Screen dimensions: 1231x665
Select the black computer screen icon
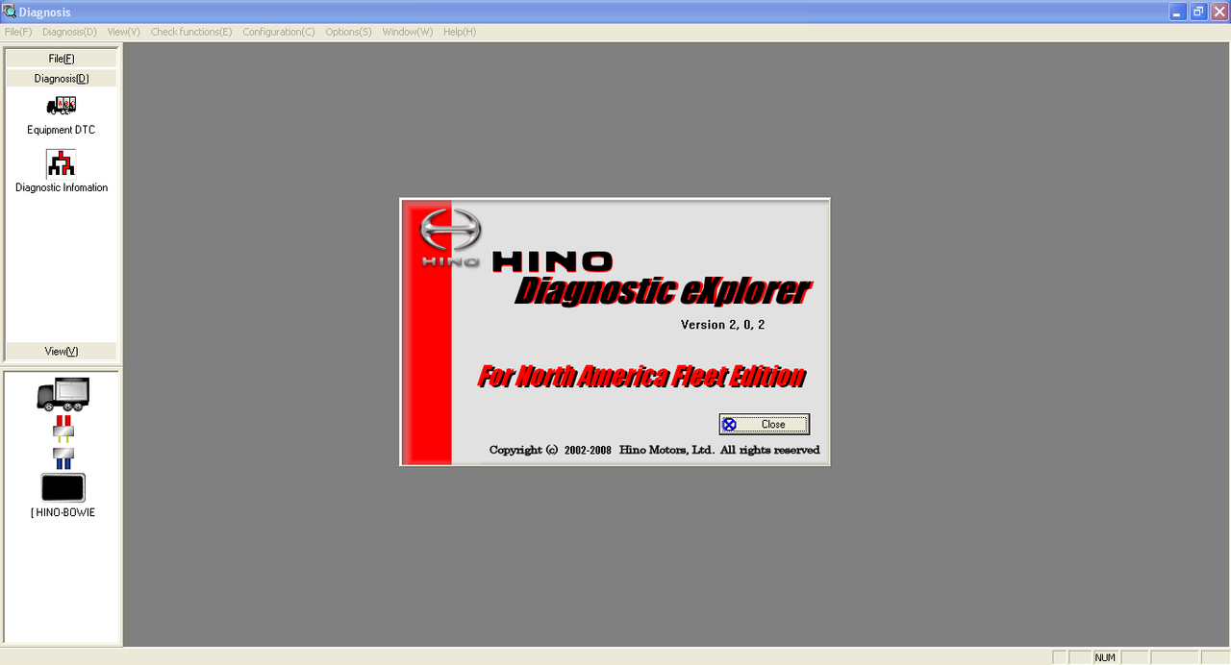63,487
